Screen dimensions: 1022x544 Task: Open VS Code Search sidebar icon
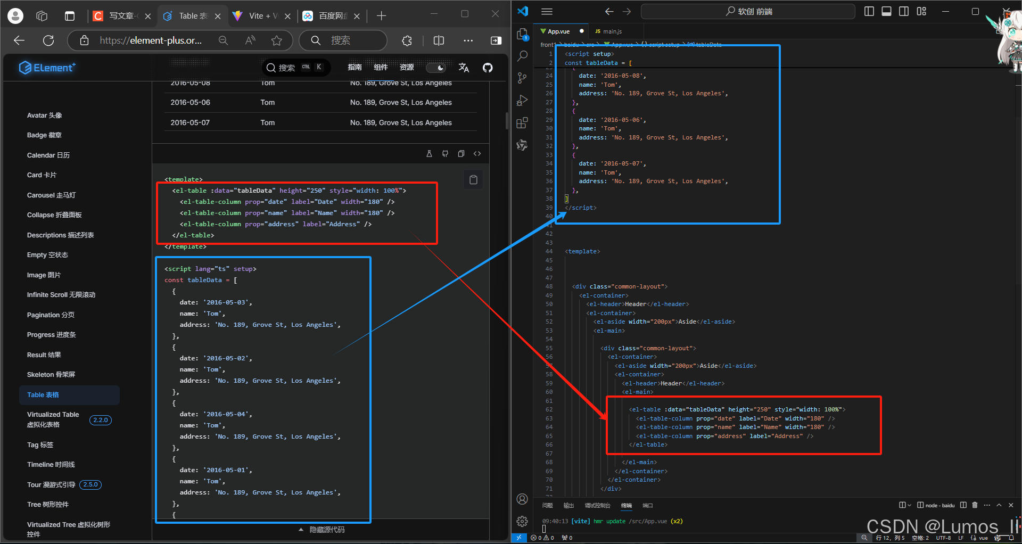522,56
